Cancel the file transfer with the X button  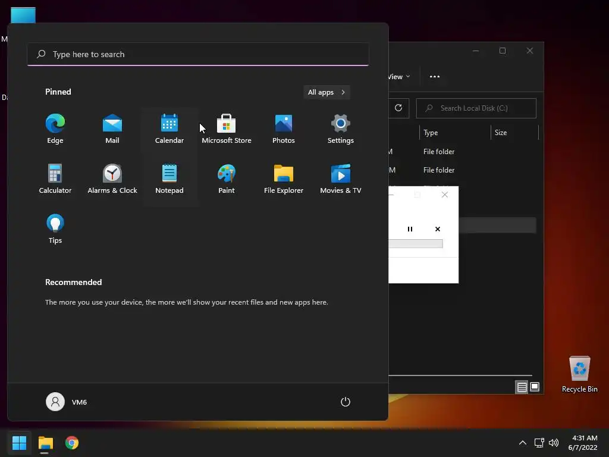click(438, 229)
